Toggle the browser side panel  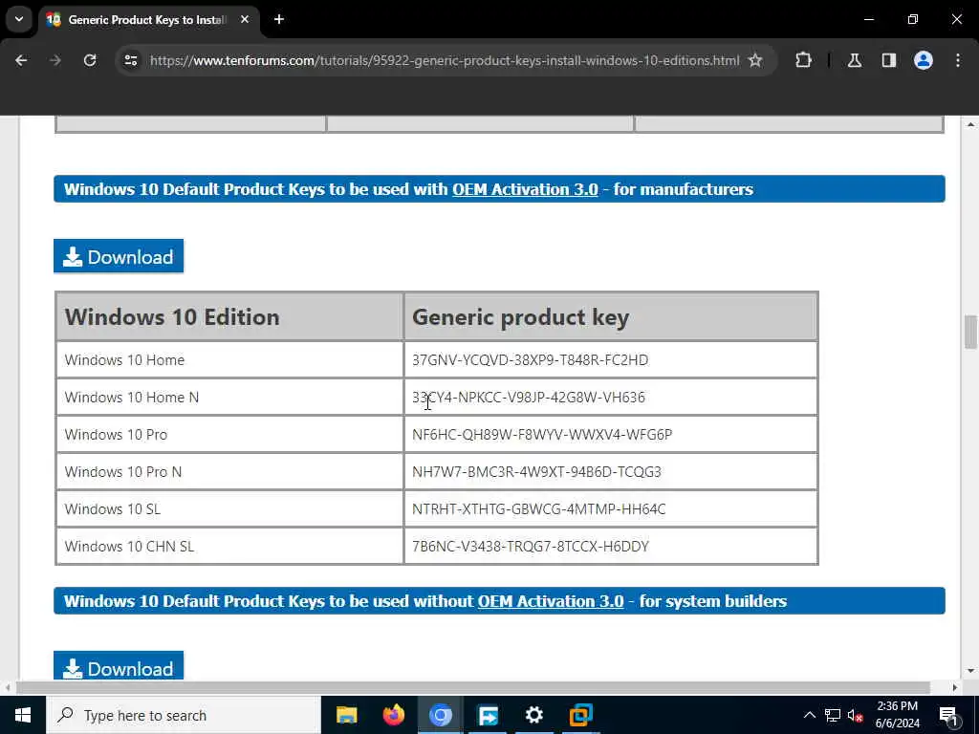point(889,60)
